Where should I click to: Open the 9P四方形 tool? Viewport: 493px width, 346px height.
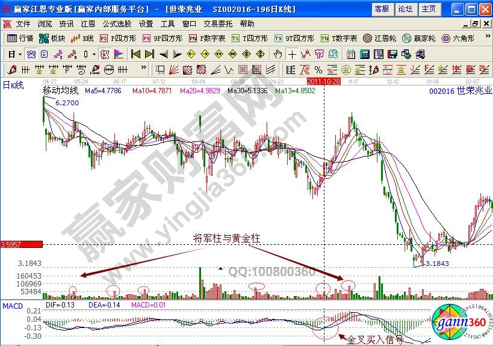(x=163, y=39)
